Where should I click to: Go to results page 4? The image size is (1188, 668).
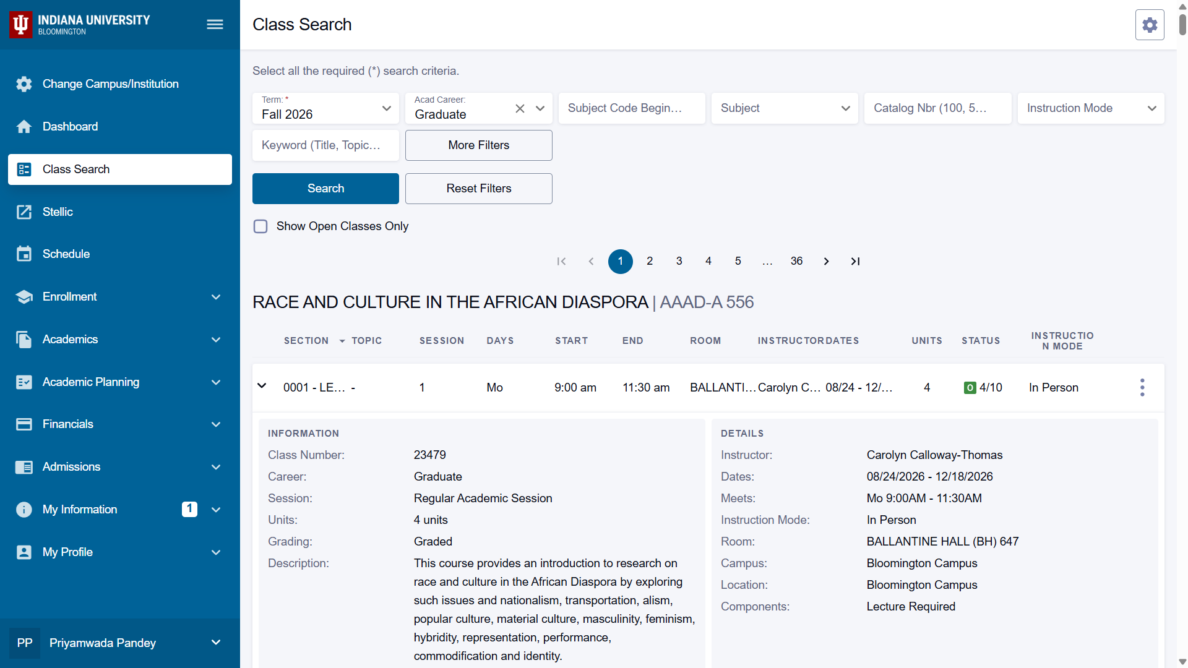(708, 262)
